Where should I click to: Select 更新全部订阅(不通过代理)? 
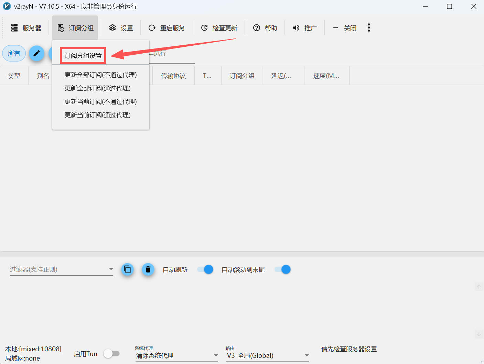[x=101, y=75]
